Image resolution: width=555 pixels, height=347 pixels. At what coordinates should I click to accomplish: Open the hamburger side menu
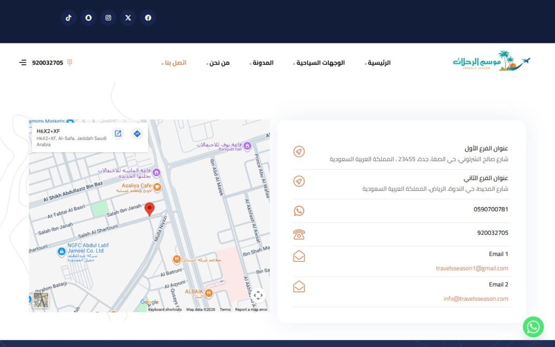[x=23, y=63]
